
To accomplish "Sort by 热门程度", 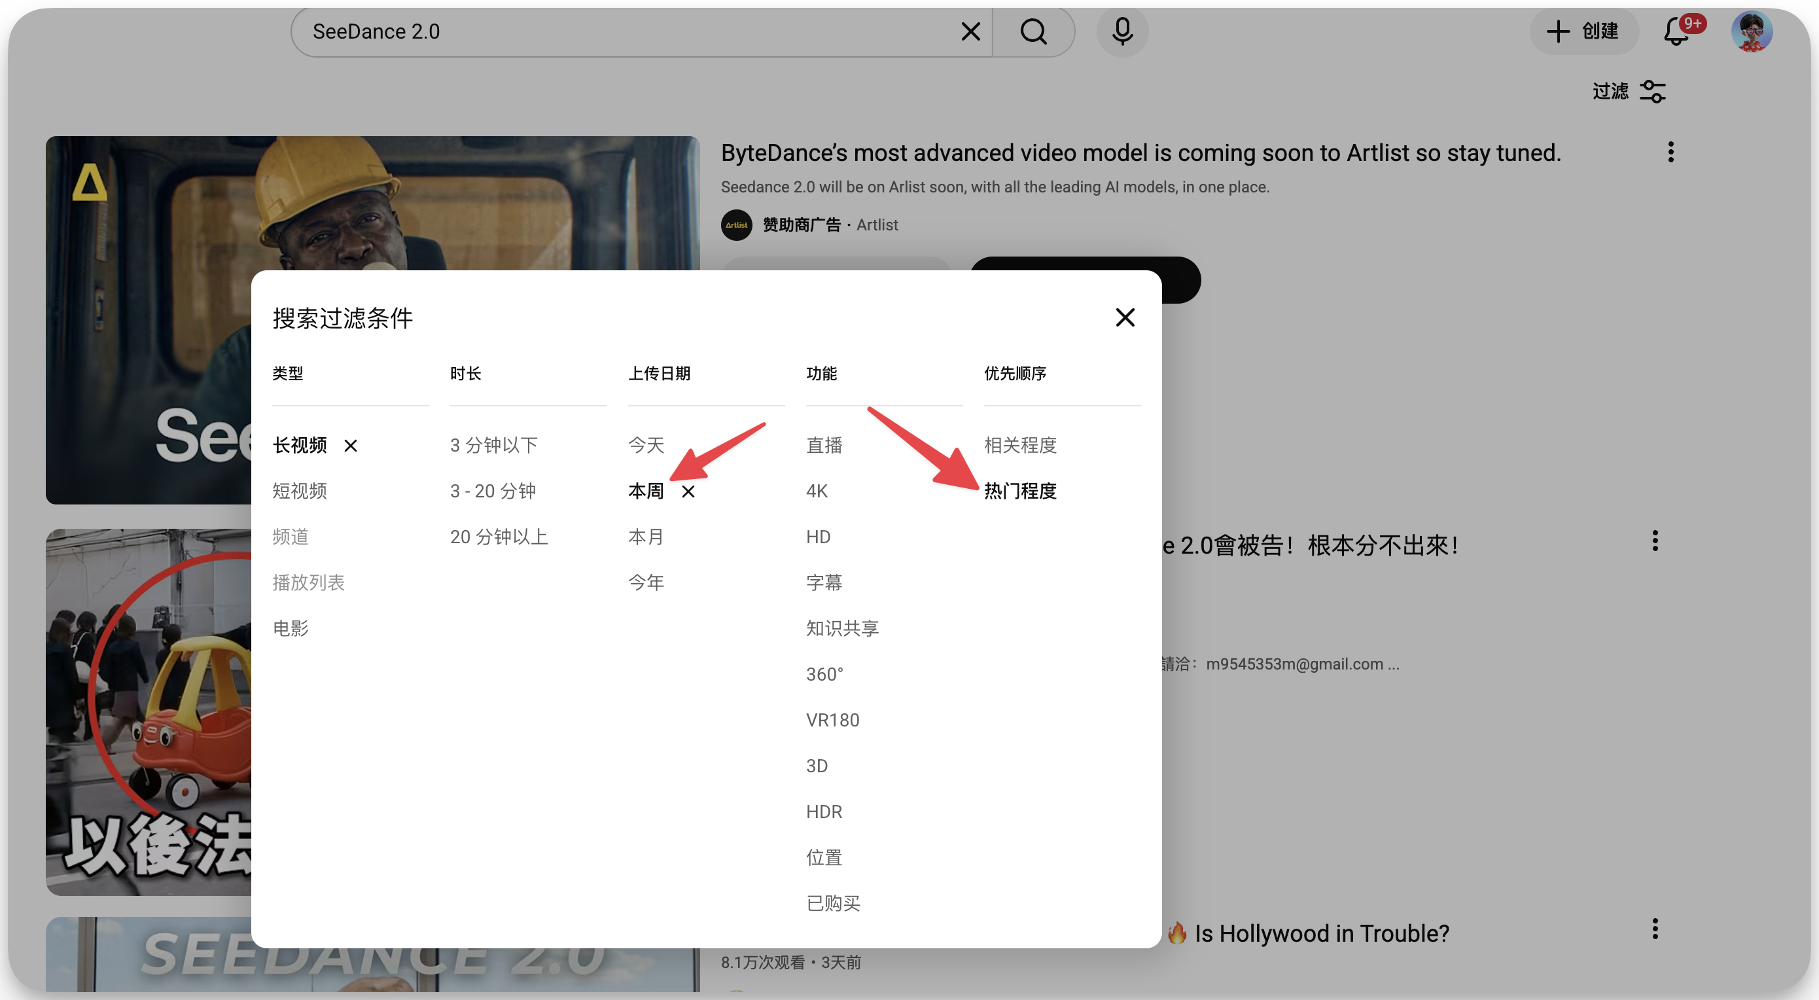I will 1020,491.
